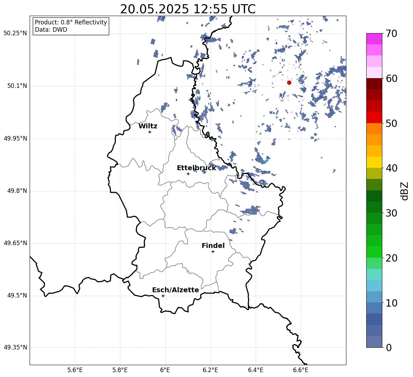Click the colorbar tick label 0
Viewport: 413px width, 377px height.
(389, 347)
